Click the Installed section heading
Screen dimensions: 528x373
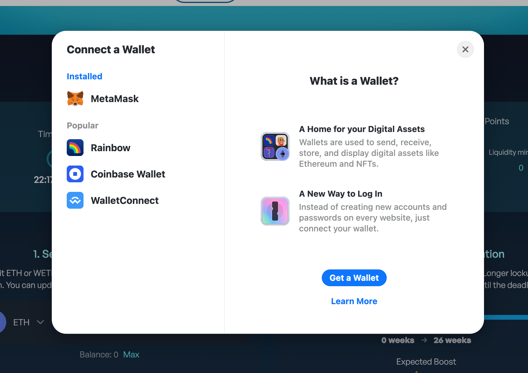click(84, 76)
